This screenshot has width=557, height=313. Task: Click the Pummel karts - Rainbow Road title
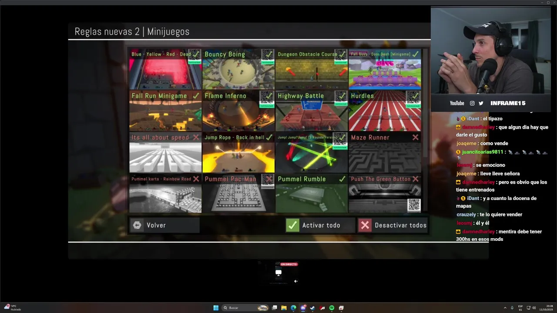[161, 179]
